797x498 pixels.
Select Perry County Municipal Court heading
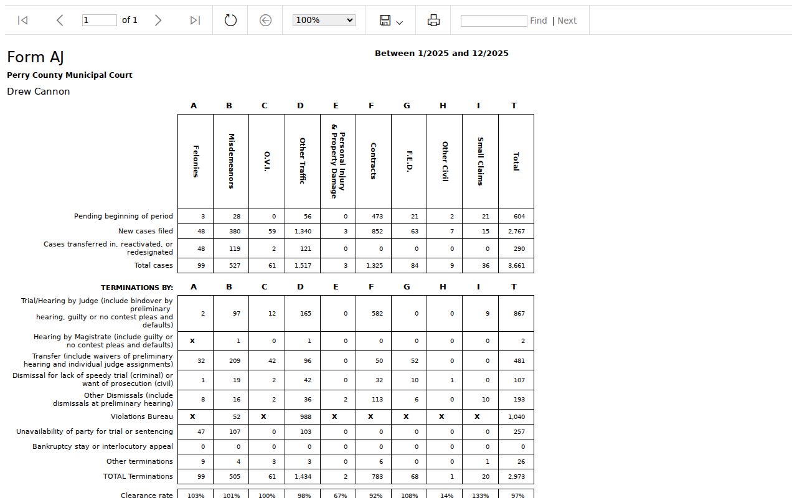70,75
